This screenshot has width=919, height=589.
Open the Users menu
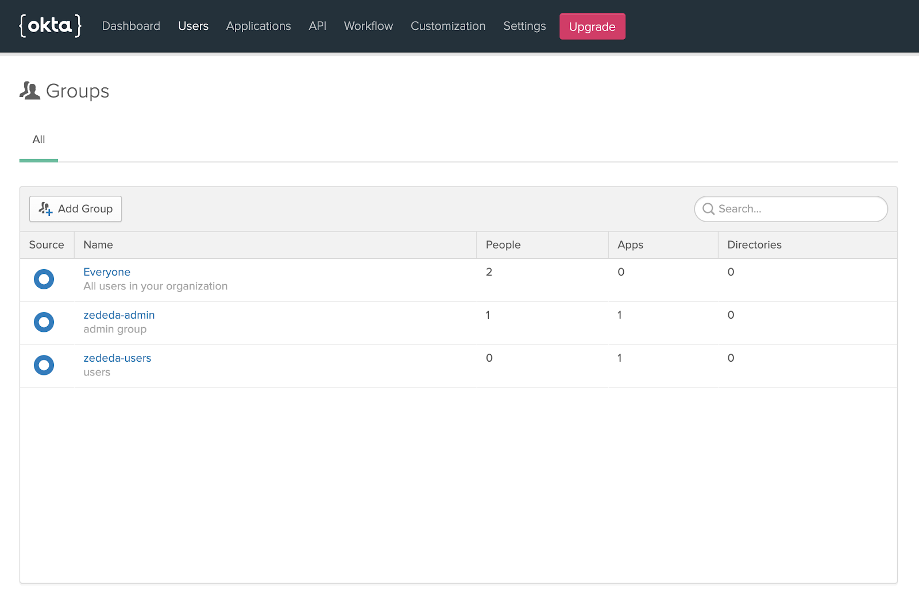tap(193, 26)
